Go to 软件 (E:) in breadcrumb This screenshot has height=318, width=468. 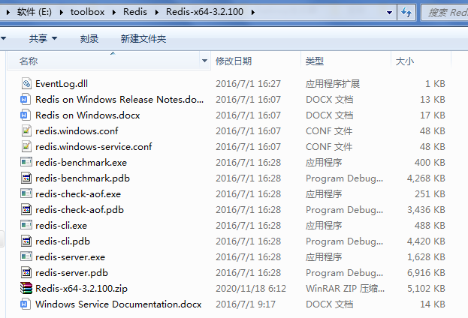[35, 12]
